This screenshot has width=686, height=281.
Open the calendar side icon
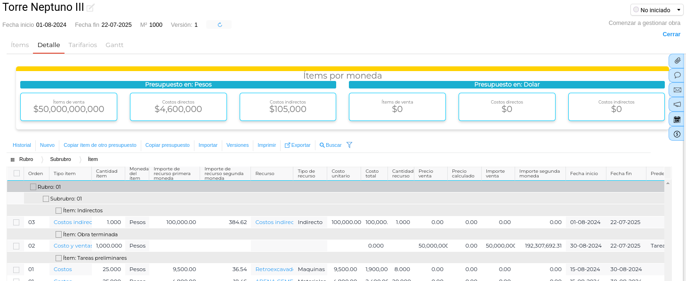(x=677, y=119)
